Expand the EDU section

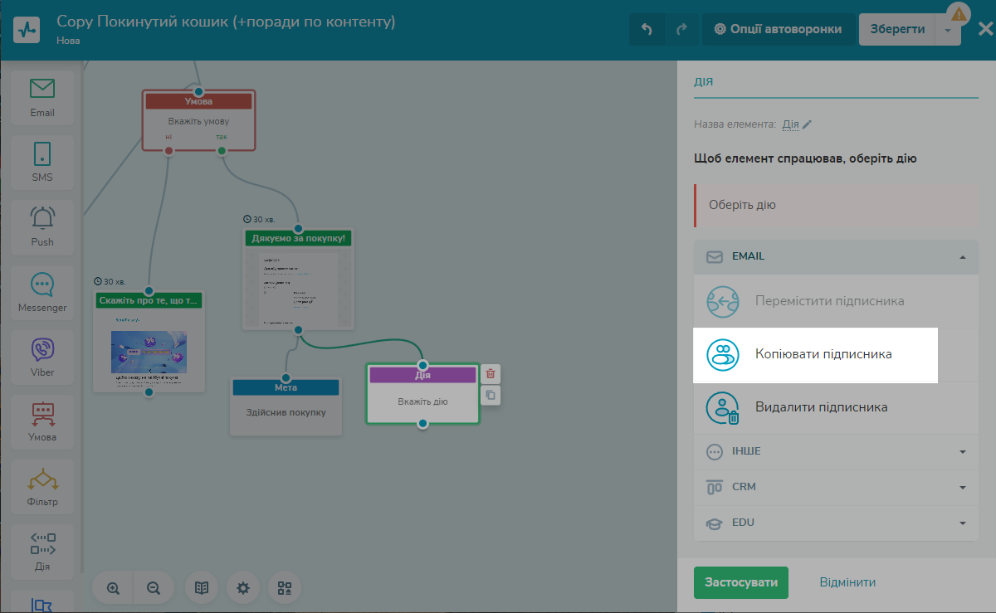pyautogui.click(x=836, y=523)
